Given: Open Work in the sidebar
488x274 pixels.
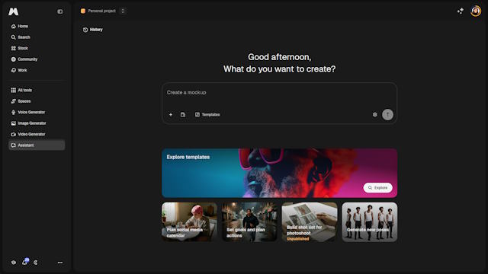Looking at the screenshot, I should (37, 70).
